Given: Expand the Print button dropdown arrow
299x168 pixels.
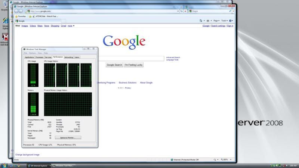Looking at the screenshot, I should point(211,21).
